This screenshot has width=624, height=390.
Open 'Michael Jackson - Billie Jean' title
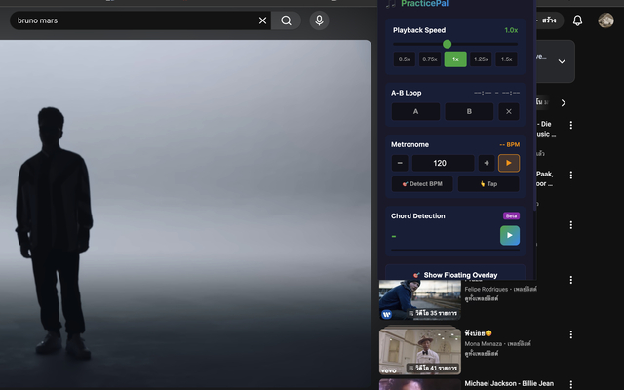pyautogui.click(x=509, y=383)
